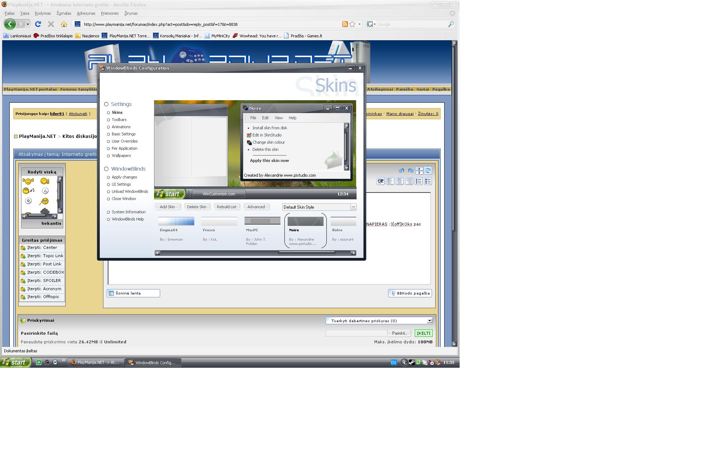
Task: Open media player quick launch icon
Action: point(55,362)
